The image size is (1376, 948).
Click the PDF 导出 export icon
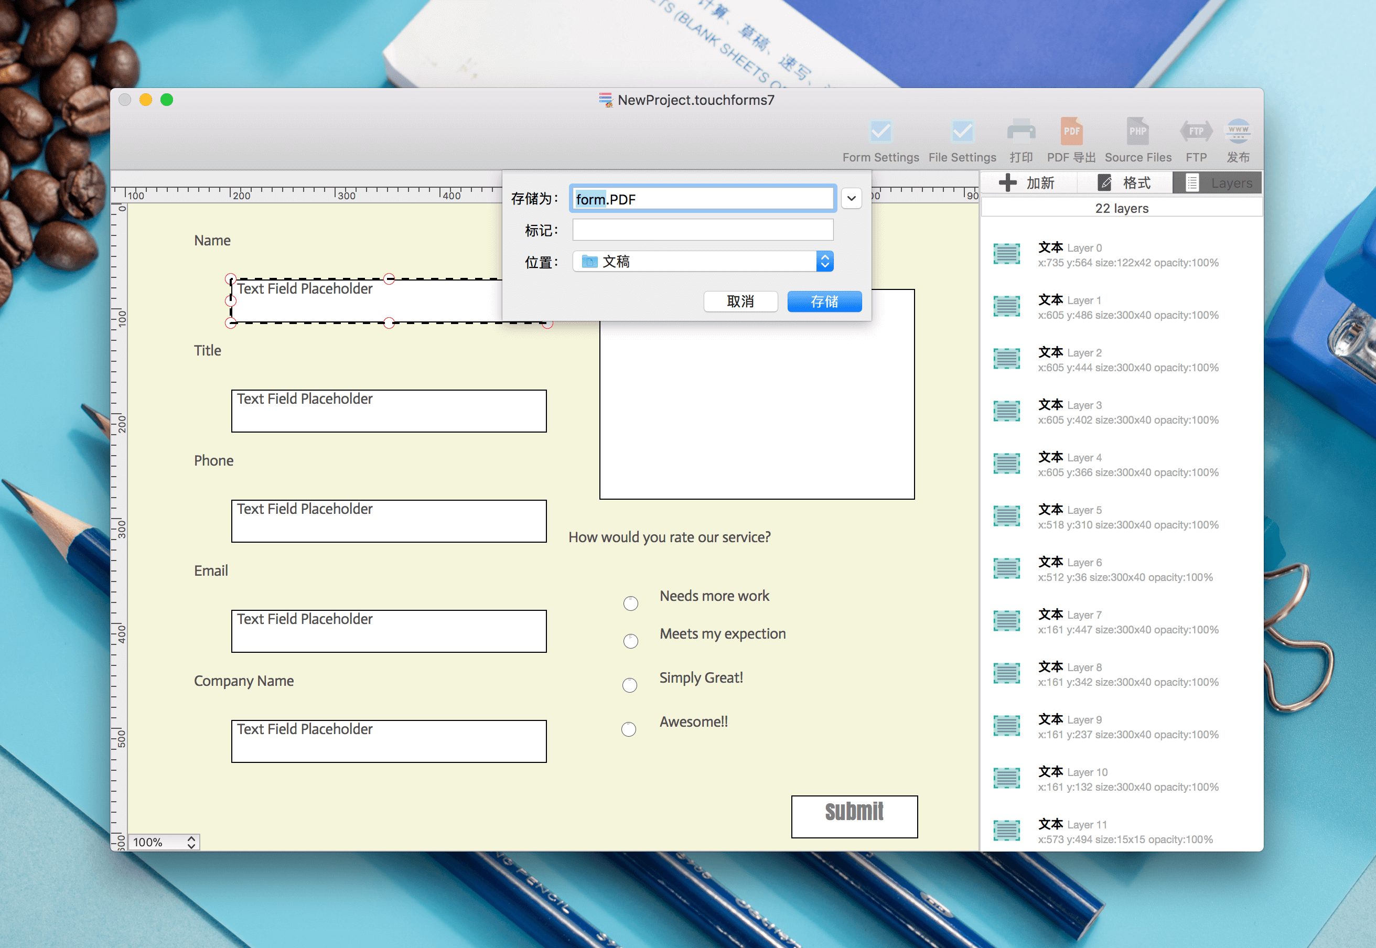pos(1071,132)
